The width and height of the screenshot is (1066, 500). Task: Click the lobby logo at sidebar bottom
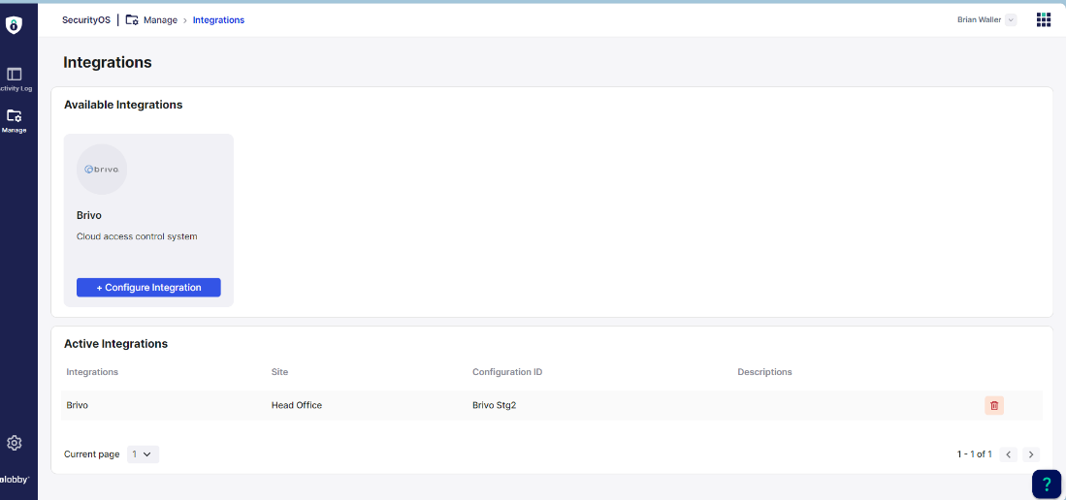pyautogui.click(x=15, y=479)
